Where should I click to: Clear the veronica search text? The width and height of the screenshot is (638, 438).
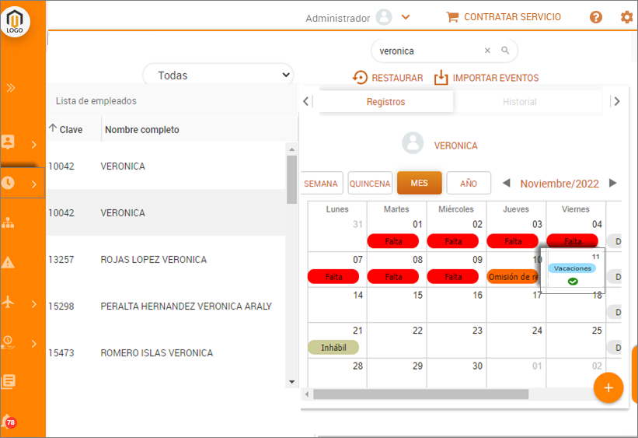tap(487, 51)
